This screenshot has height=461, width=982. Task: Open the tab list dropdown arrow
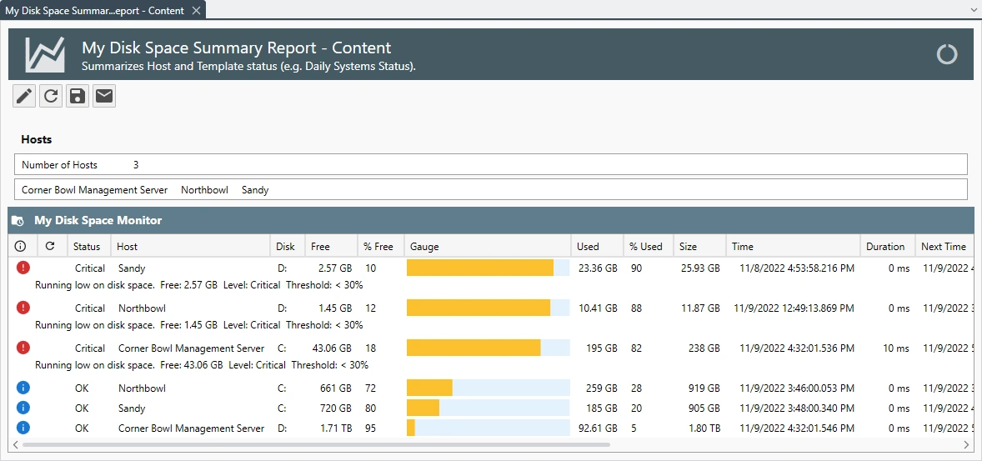pos(974,10)
